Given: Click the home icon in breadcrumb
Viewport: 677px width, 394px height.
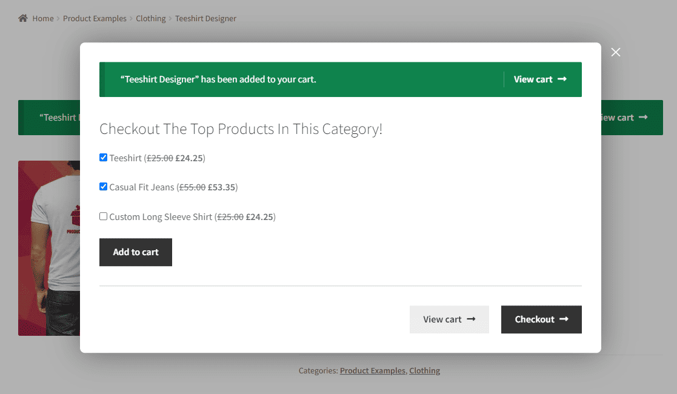Looking at the screenshot, I should (23, 18).
